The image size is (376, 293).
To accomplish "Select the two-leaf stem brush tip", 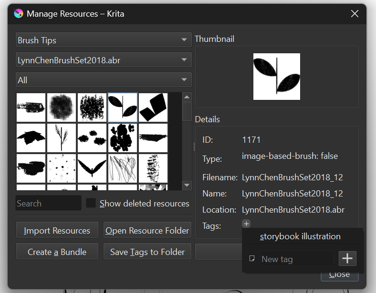I will coord(123,107).
